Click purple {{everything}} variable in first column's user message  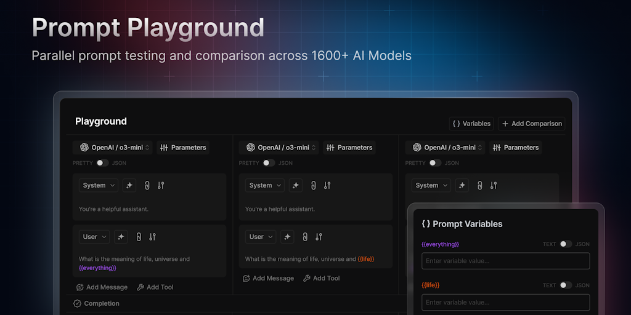click(x=98, y=268)
